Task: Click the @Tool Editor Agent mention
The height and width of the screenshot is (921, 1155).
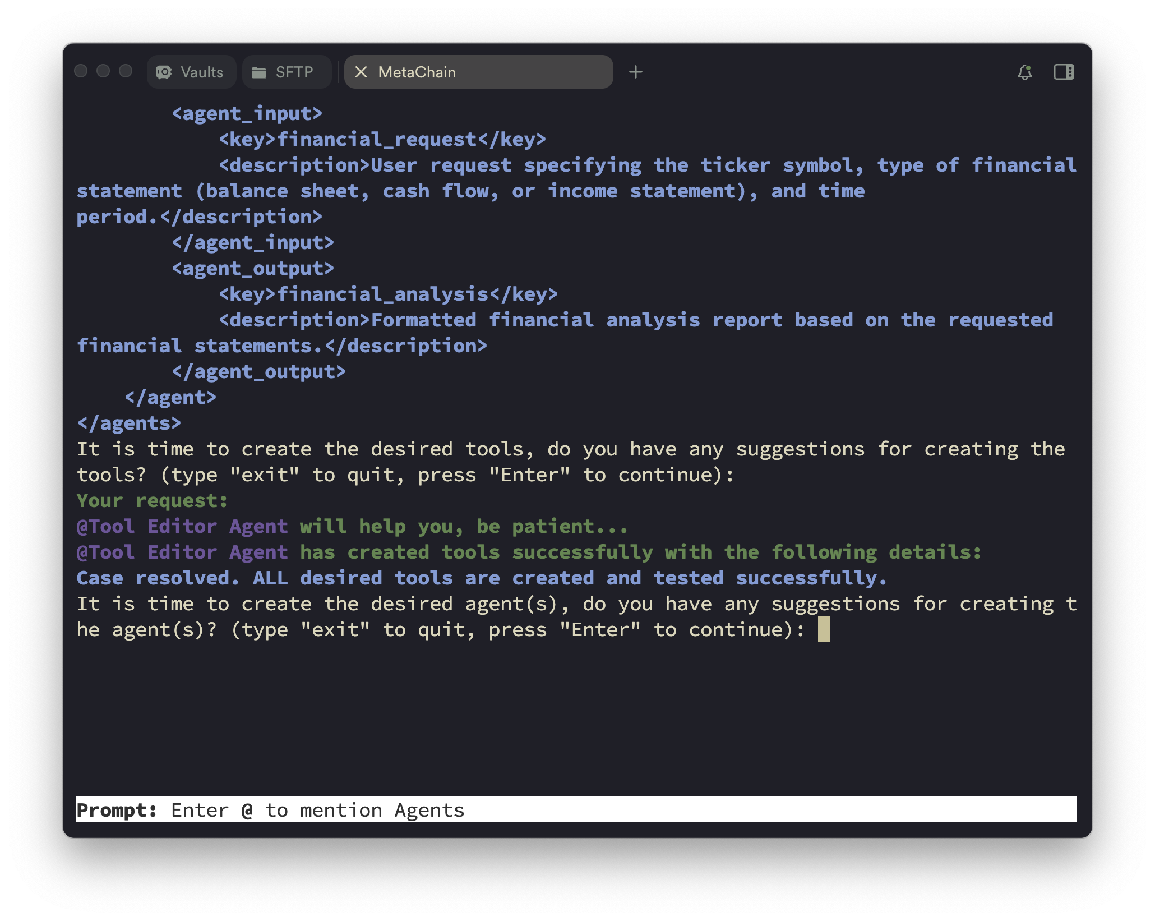Action: pos(181,526)
